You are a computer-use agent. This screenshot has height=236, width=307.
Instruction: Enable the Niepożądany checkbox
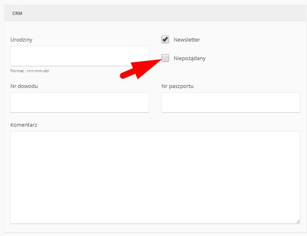coord(165,58)
